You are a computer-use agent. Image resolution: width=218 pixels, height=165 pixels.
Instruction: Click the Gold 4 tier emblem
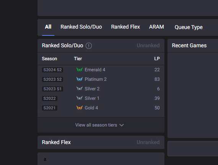coord(80,108)
